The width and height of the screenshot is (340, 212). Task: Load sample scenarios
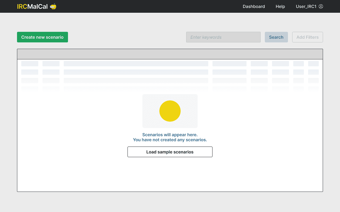click(x=170, y=152)
